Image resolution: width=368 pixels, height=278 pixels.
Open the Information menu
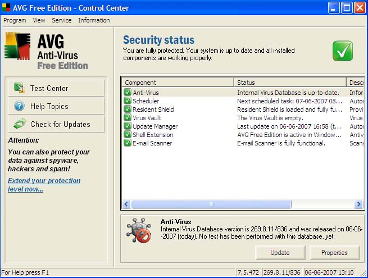click(x=94, y=20)
